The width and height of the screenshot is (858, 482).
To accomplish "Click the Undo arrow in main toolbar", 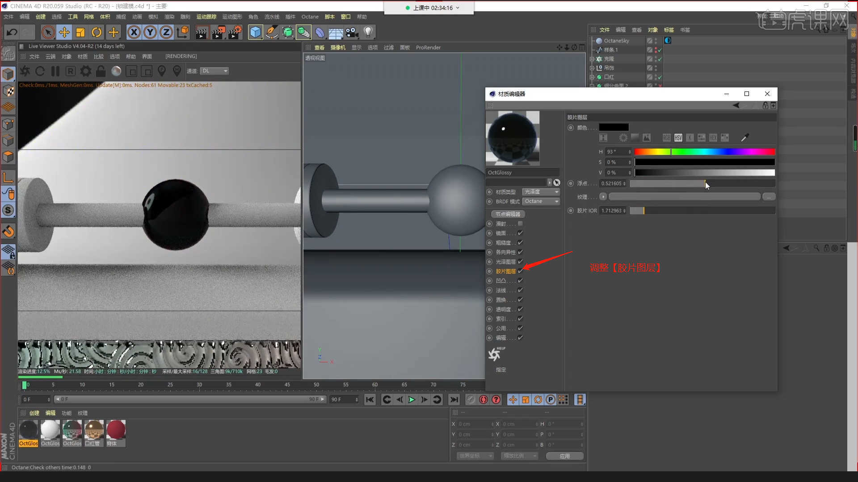I will [12, 32].
